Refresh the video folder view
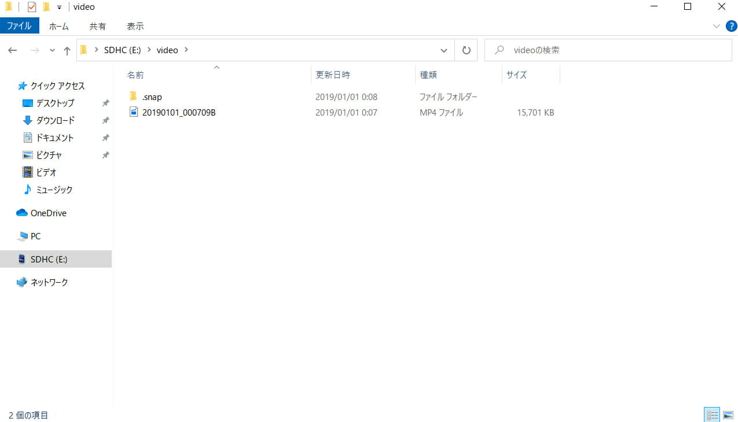738x422 pixels. (466, 50)
